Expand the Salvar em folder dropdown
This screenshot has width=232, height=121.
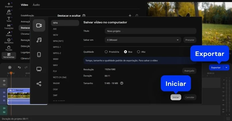pyautogui.click(x=177, y=40)
